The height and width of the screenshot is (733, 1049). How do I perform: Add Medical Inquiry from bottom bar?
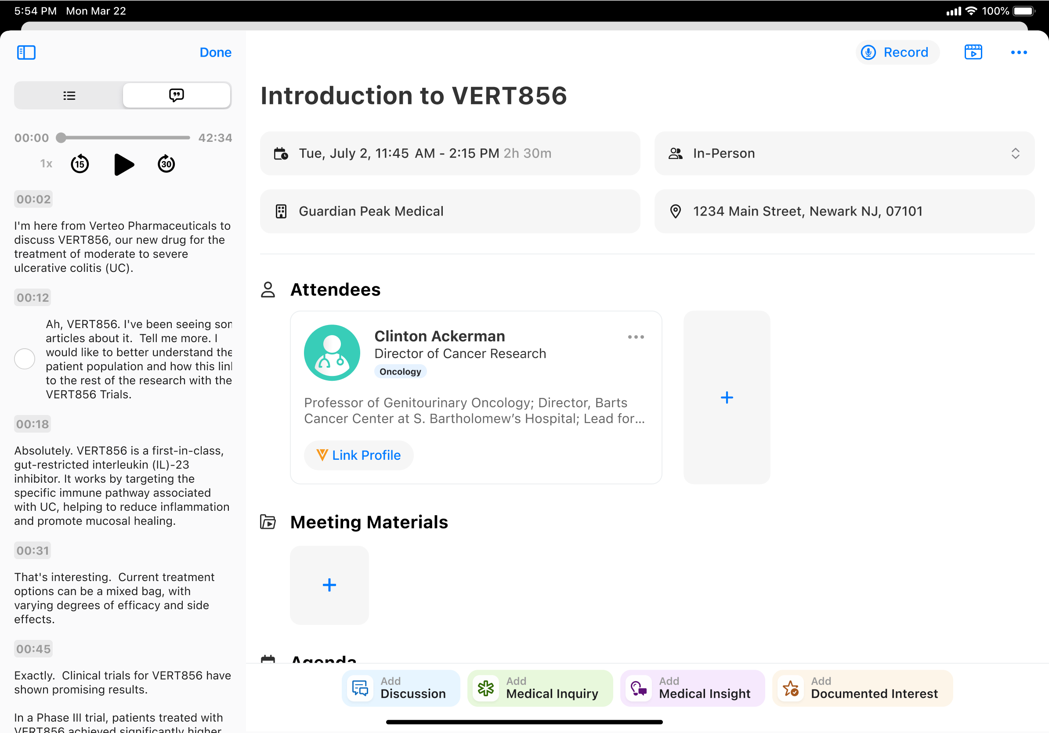coord(539,688)
